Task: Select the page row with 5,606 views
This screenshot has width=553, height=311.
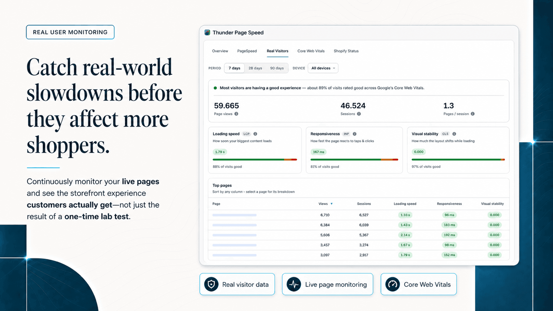Action: [x=359, y=235]
